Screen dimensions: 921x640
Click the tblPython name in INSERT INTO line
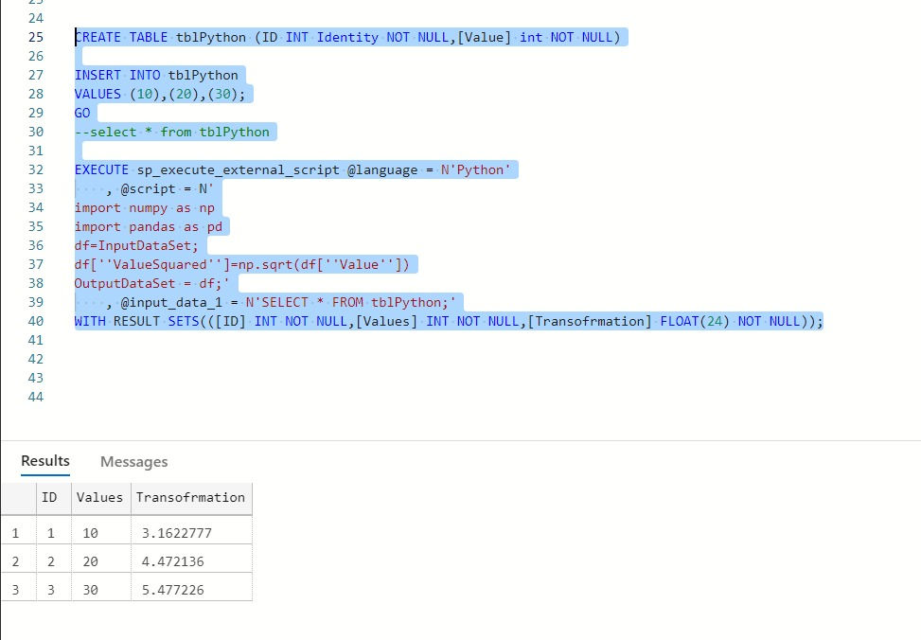pyautogui.click(x=204, y=75)
